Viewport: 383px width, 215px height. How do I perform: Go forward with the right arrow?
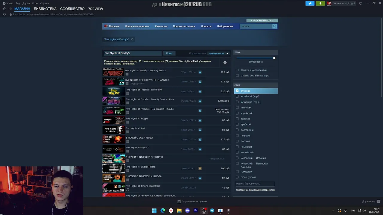10,9
